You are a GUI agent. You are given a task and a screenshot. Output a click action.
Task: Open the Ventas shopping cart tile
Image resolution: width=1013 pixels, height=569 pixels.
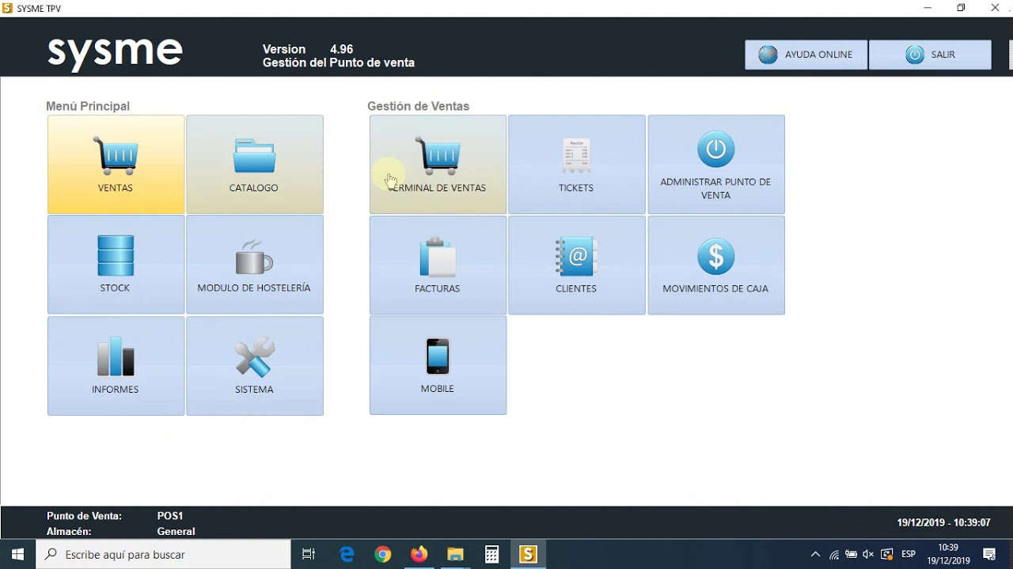pyautogui.click(x=116, y=164)
